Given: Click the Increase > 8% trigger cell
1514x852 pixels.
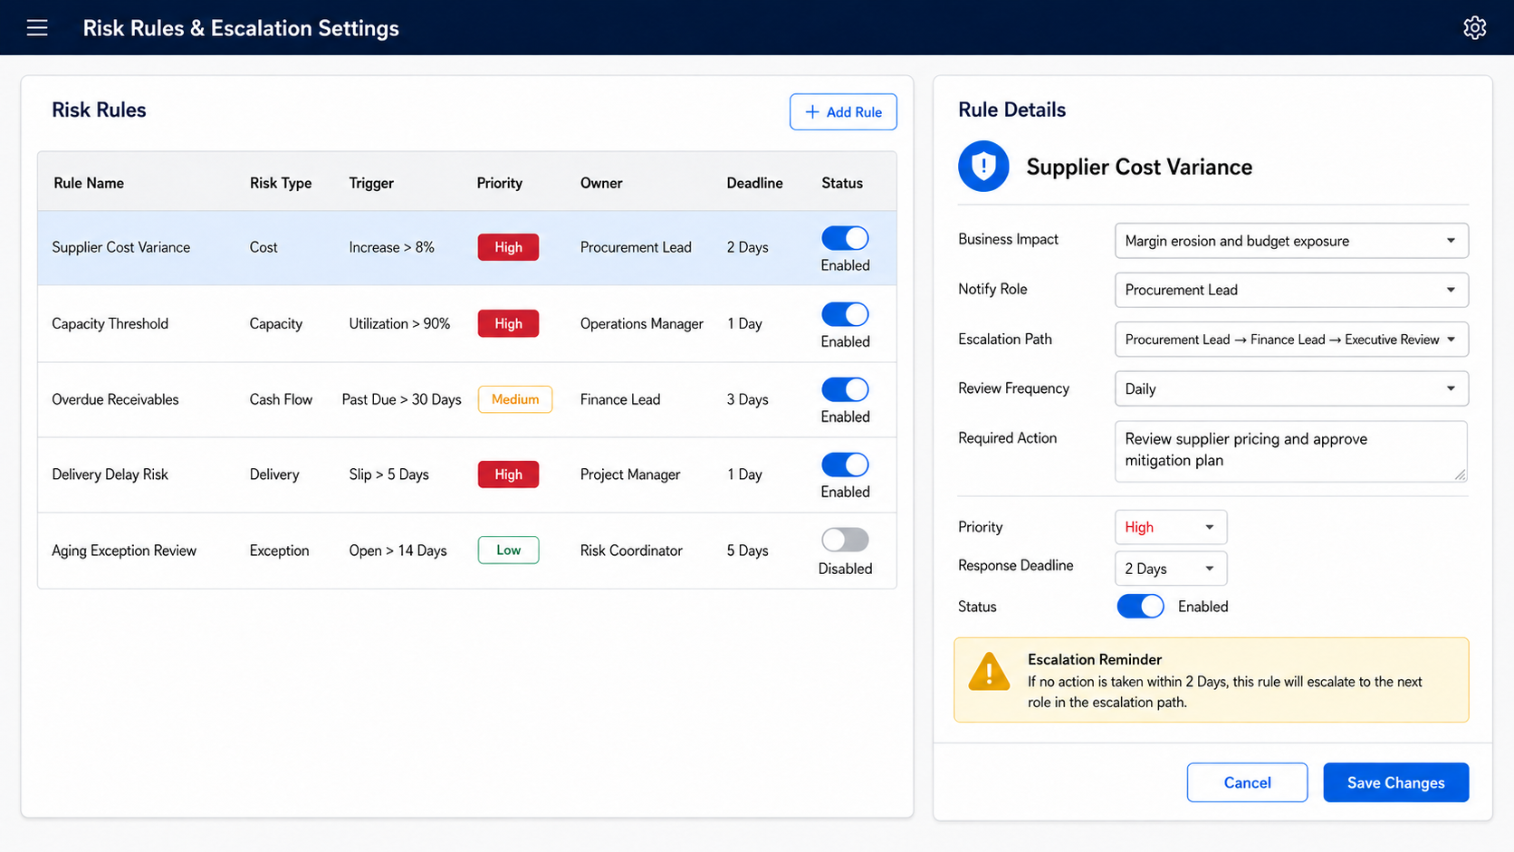Looking at the screenshot, I should tap(392, 247).
